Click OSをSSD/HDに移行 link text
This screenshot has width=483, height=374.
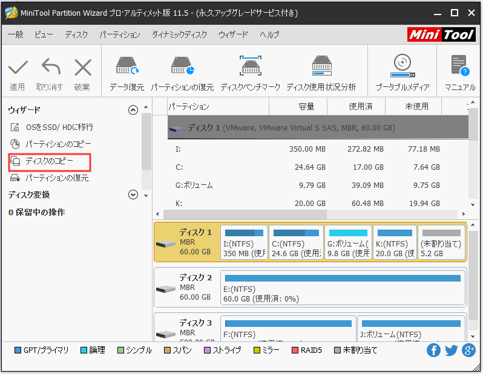(60, 127)
